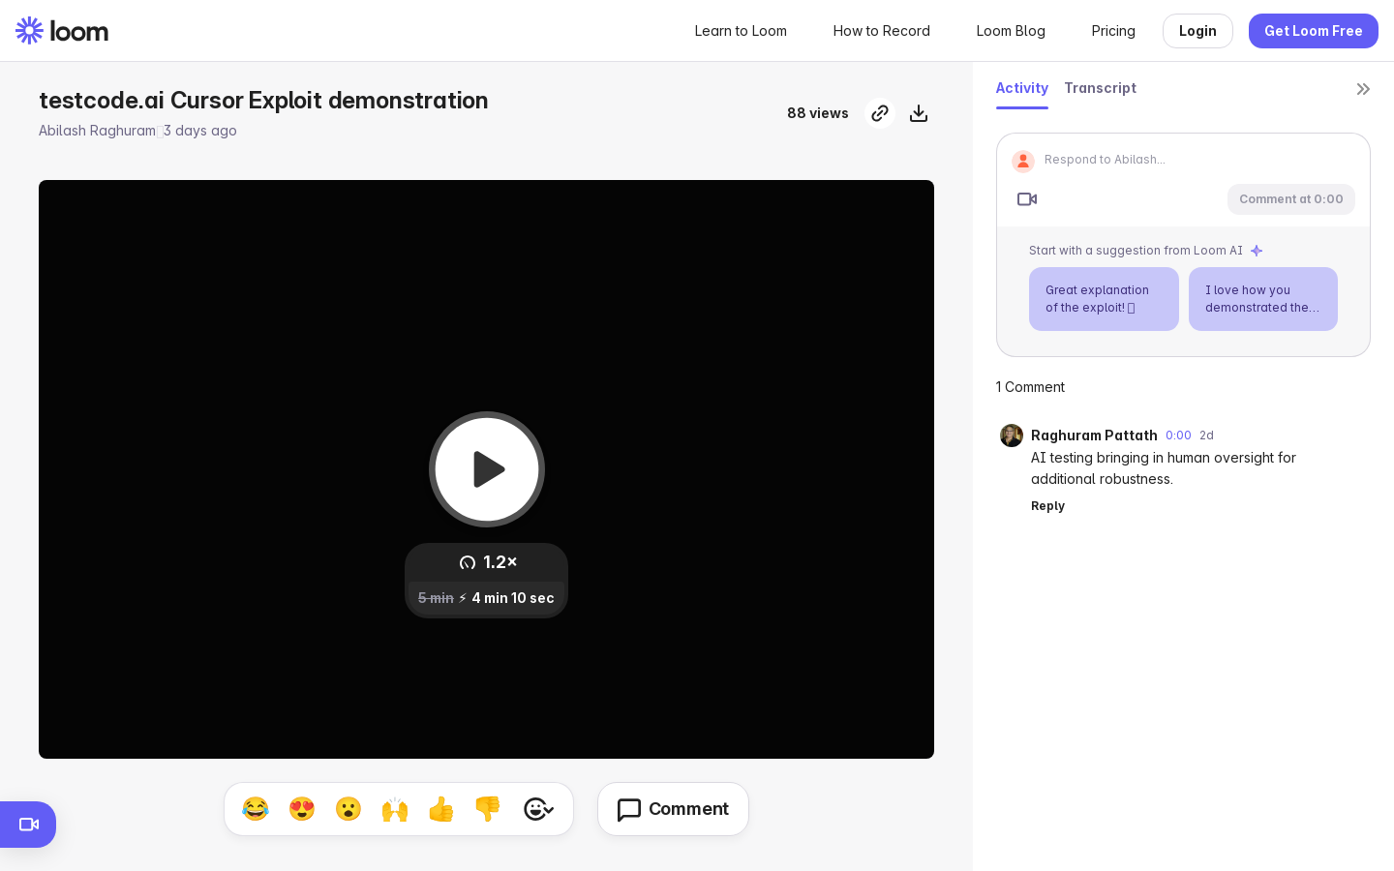The height and width of the screenshot is (871, 1394).
Task: Click the commenter name Raghuram Pattath
Action: 1094,435
